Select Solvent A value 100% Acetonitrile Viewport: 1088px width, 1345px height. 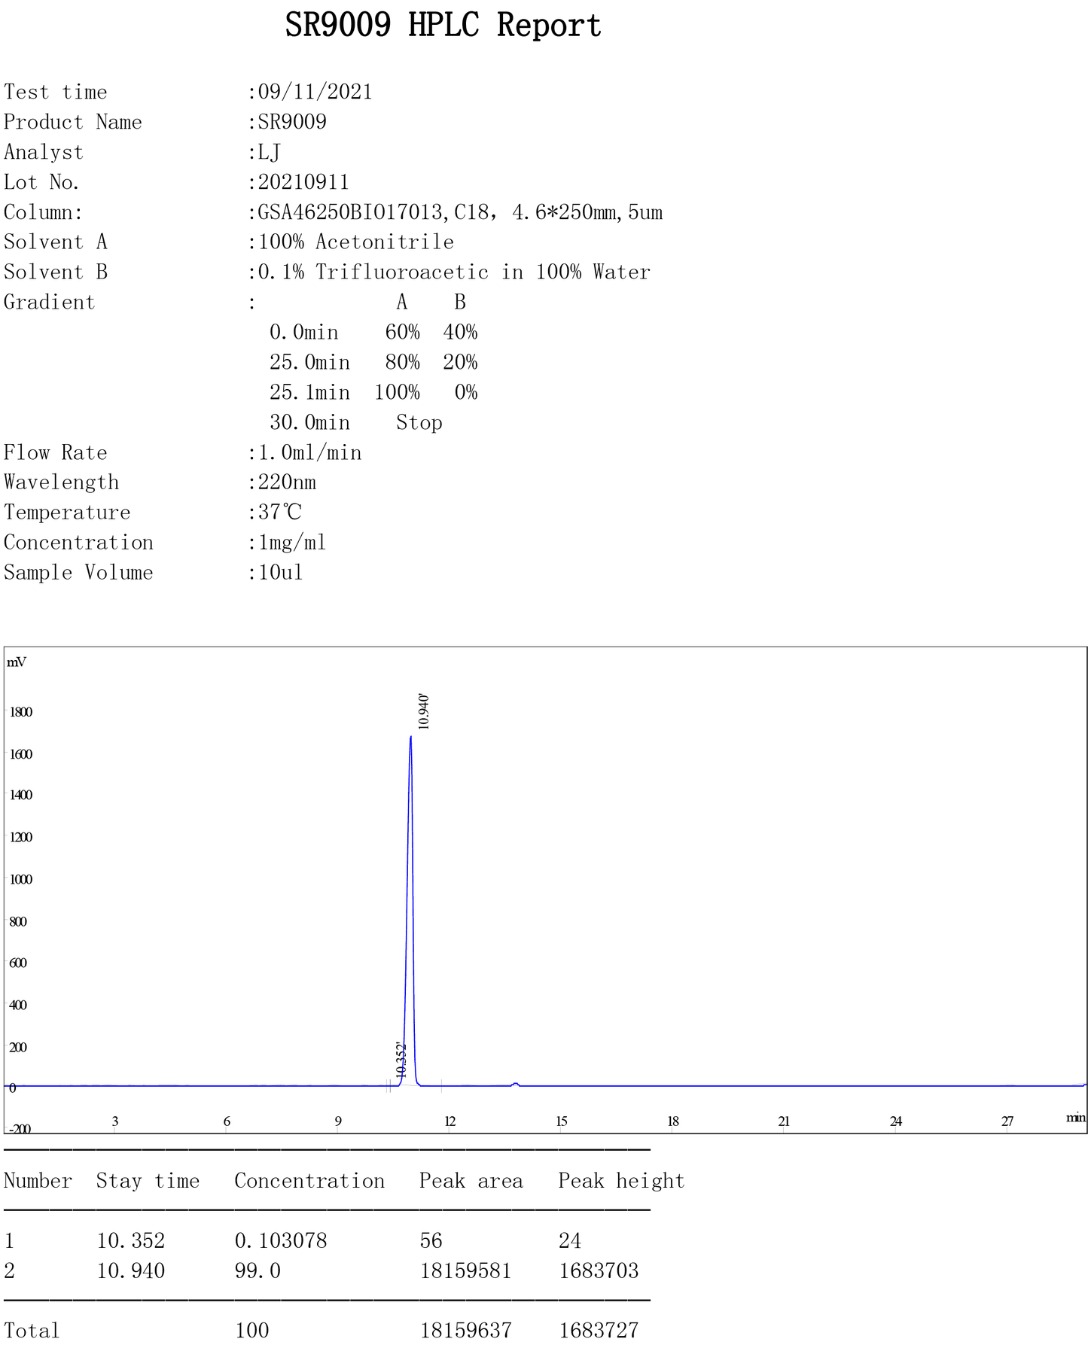click(x=356, y=242)
